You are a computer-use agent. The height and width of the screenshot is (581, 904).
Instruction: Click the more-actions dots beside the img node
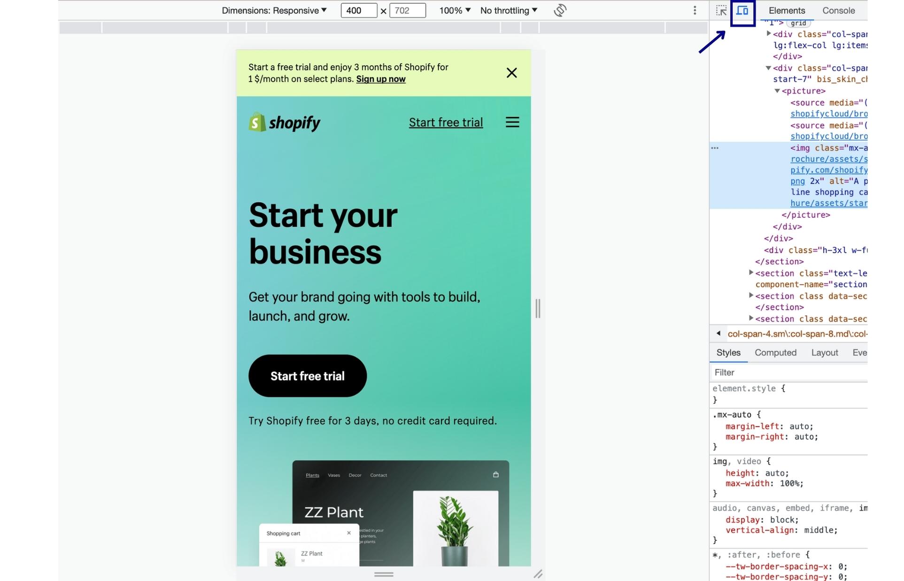tap(715, 148)
